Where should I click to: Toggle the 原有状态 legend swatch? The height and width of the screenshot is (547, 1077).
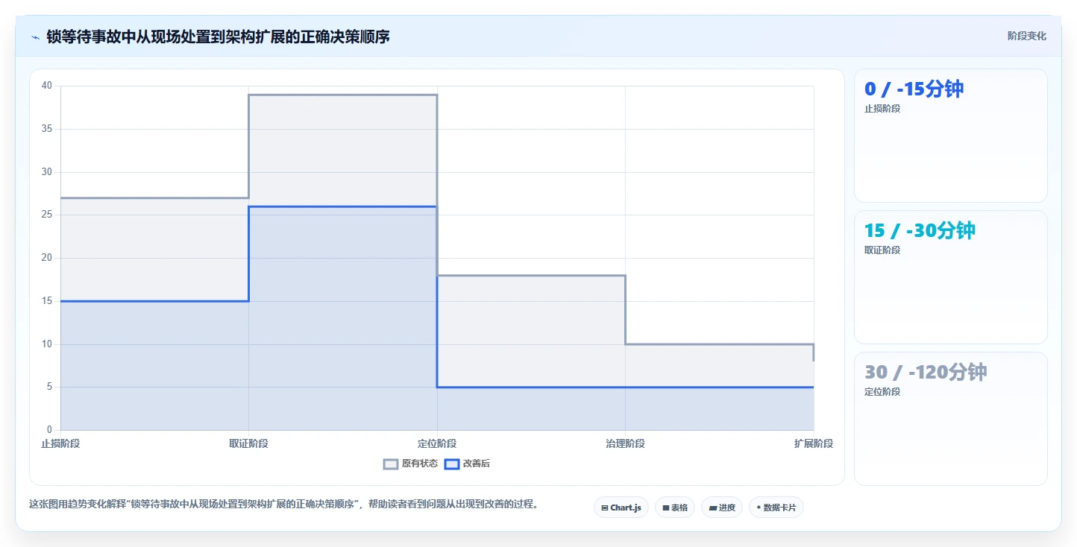[391, 464]
